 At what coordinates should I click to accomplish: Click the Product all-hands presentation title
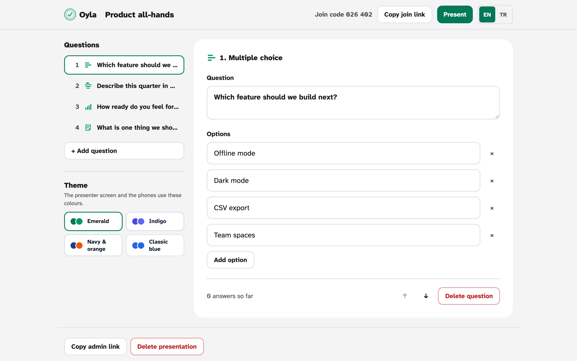click(x=139, y=15)
